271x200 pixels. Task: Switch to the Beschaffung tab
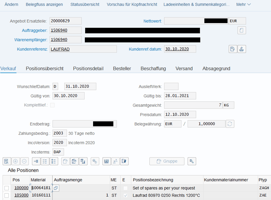tap(153, 68)
